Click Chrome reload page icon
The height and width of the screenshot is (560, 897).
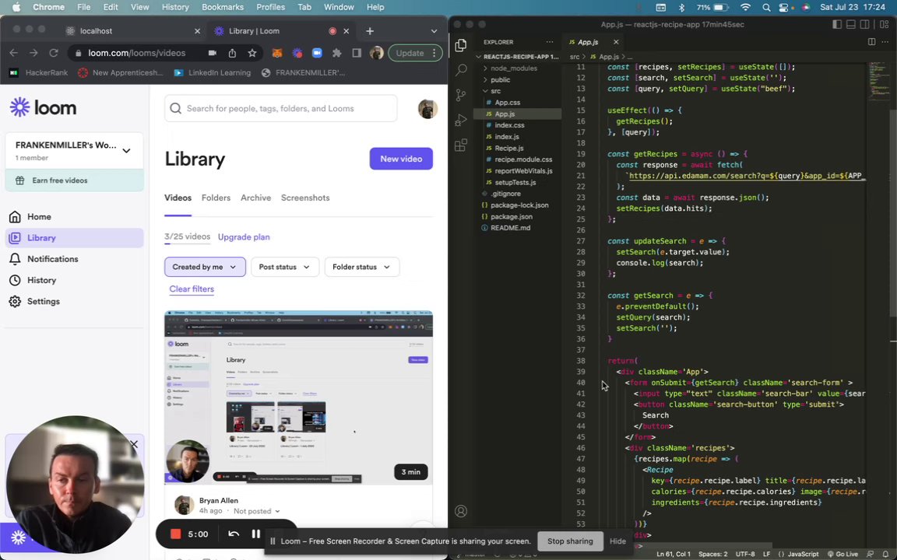pos(53,53)
